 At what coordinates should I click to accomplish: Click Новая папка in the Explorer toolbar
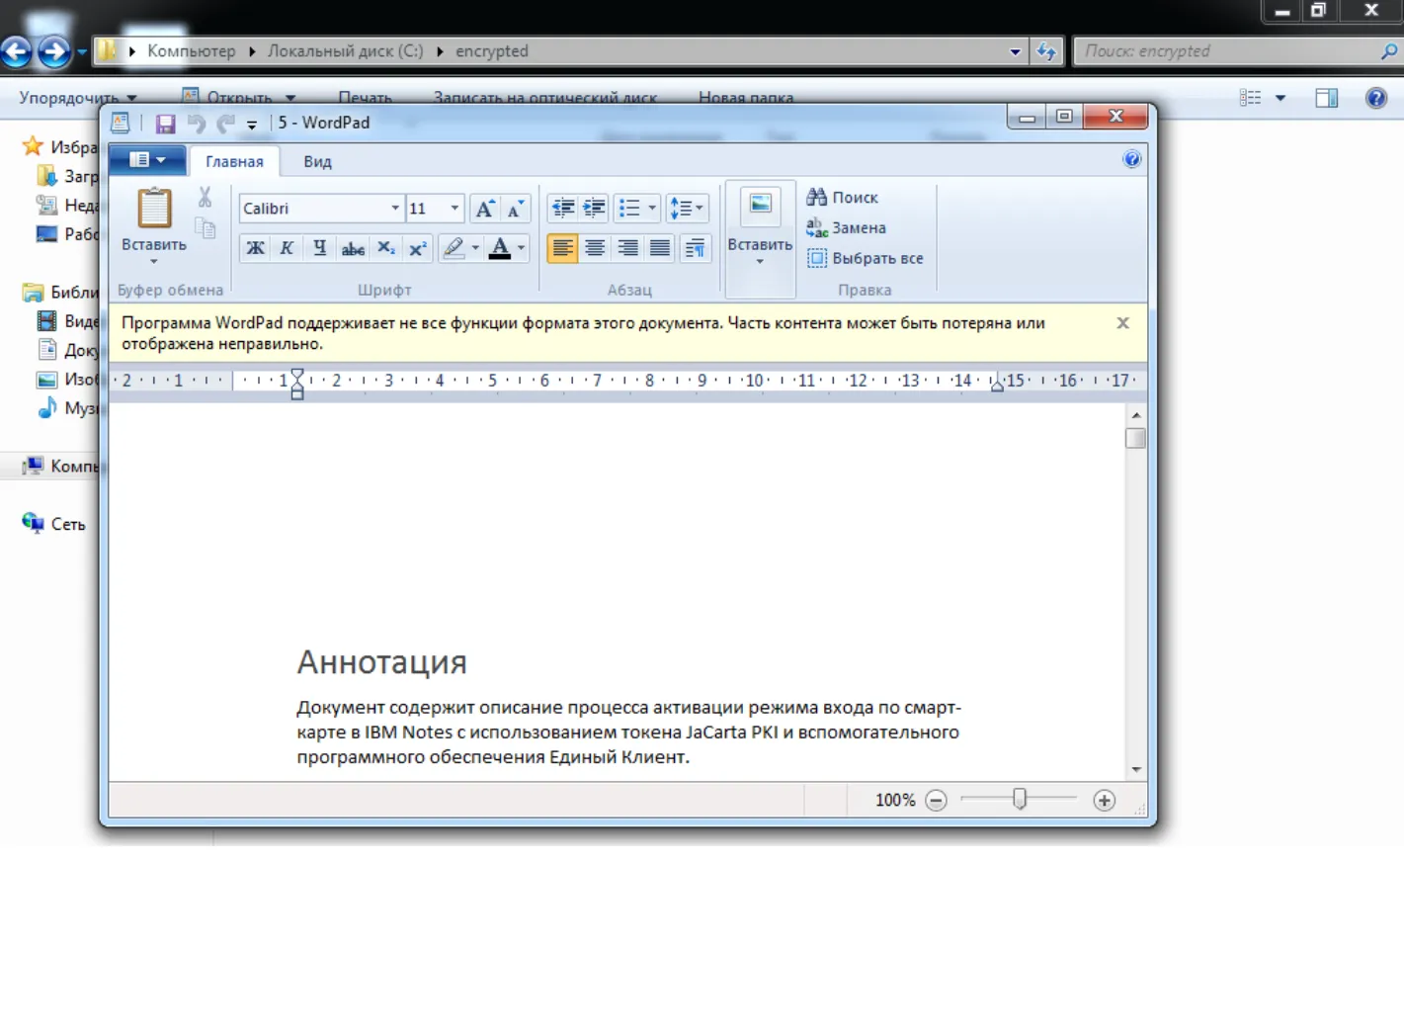746,98
